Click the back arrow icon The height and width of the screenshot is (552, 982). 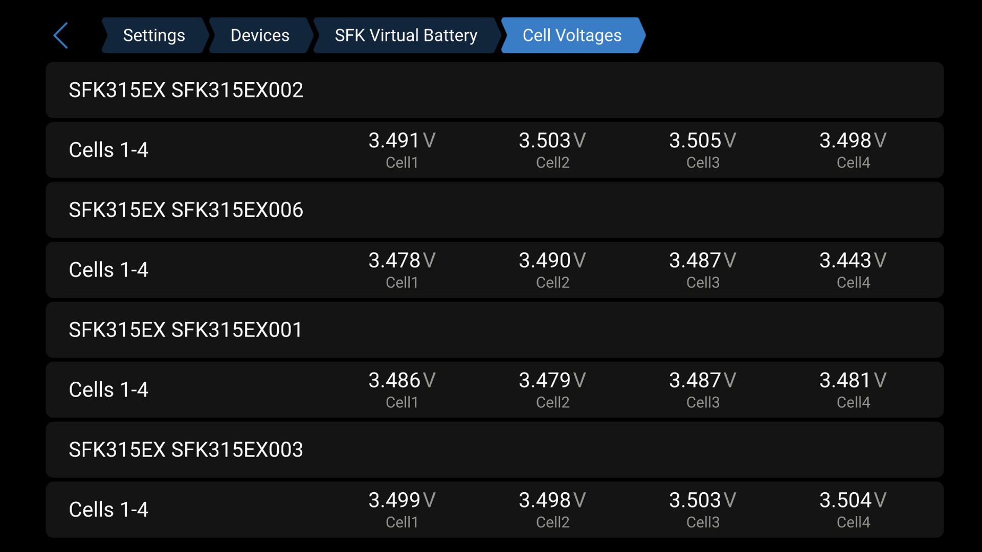click(x=60, y=35)
